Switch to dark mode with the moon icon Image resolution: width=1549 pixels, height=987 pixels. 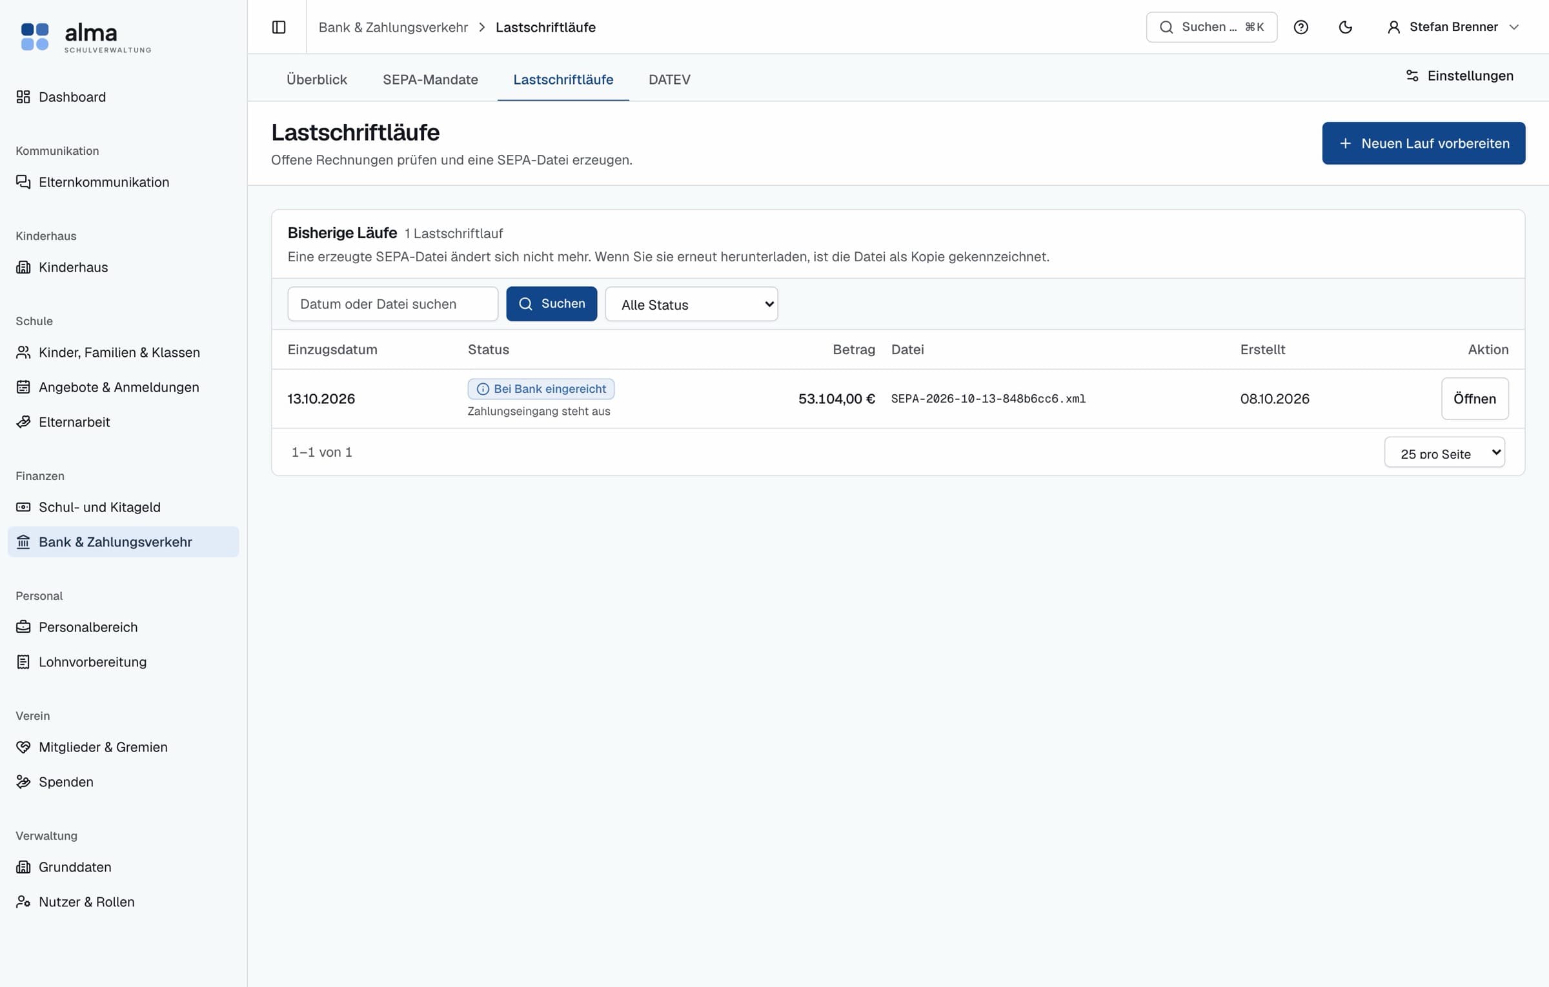pyautogui.click(x=1345, y=27)
